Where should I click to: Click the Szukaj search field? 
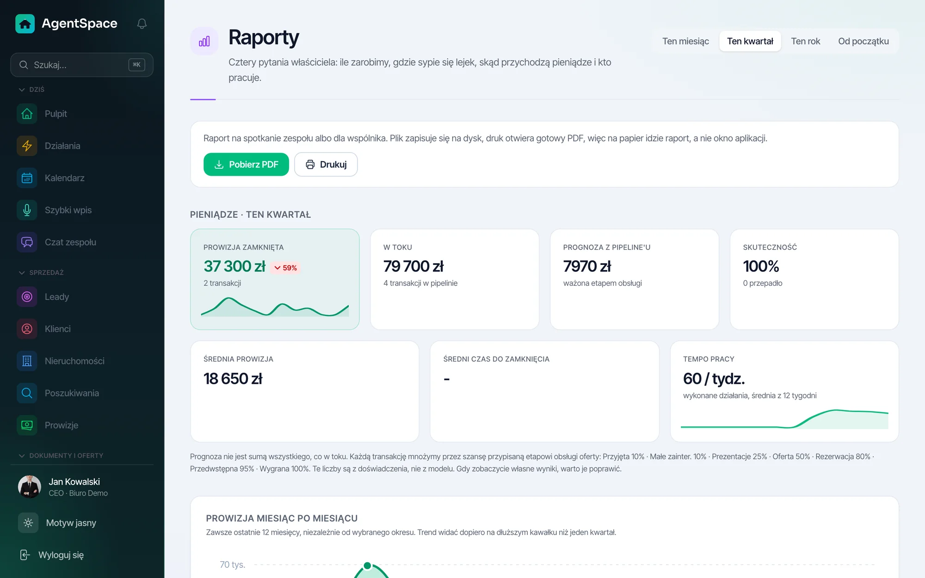tap(82, 65)
